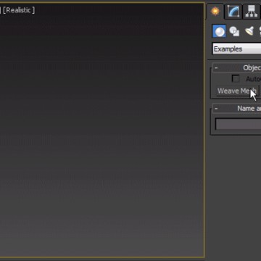Click the AutoGrid label text
Image resolution: width=261 pixels, height=261 pixels.
253,79
